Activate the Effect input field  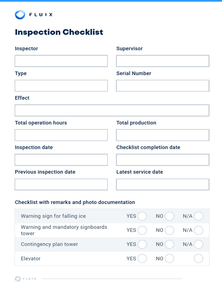click(112, 111)
